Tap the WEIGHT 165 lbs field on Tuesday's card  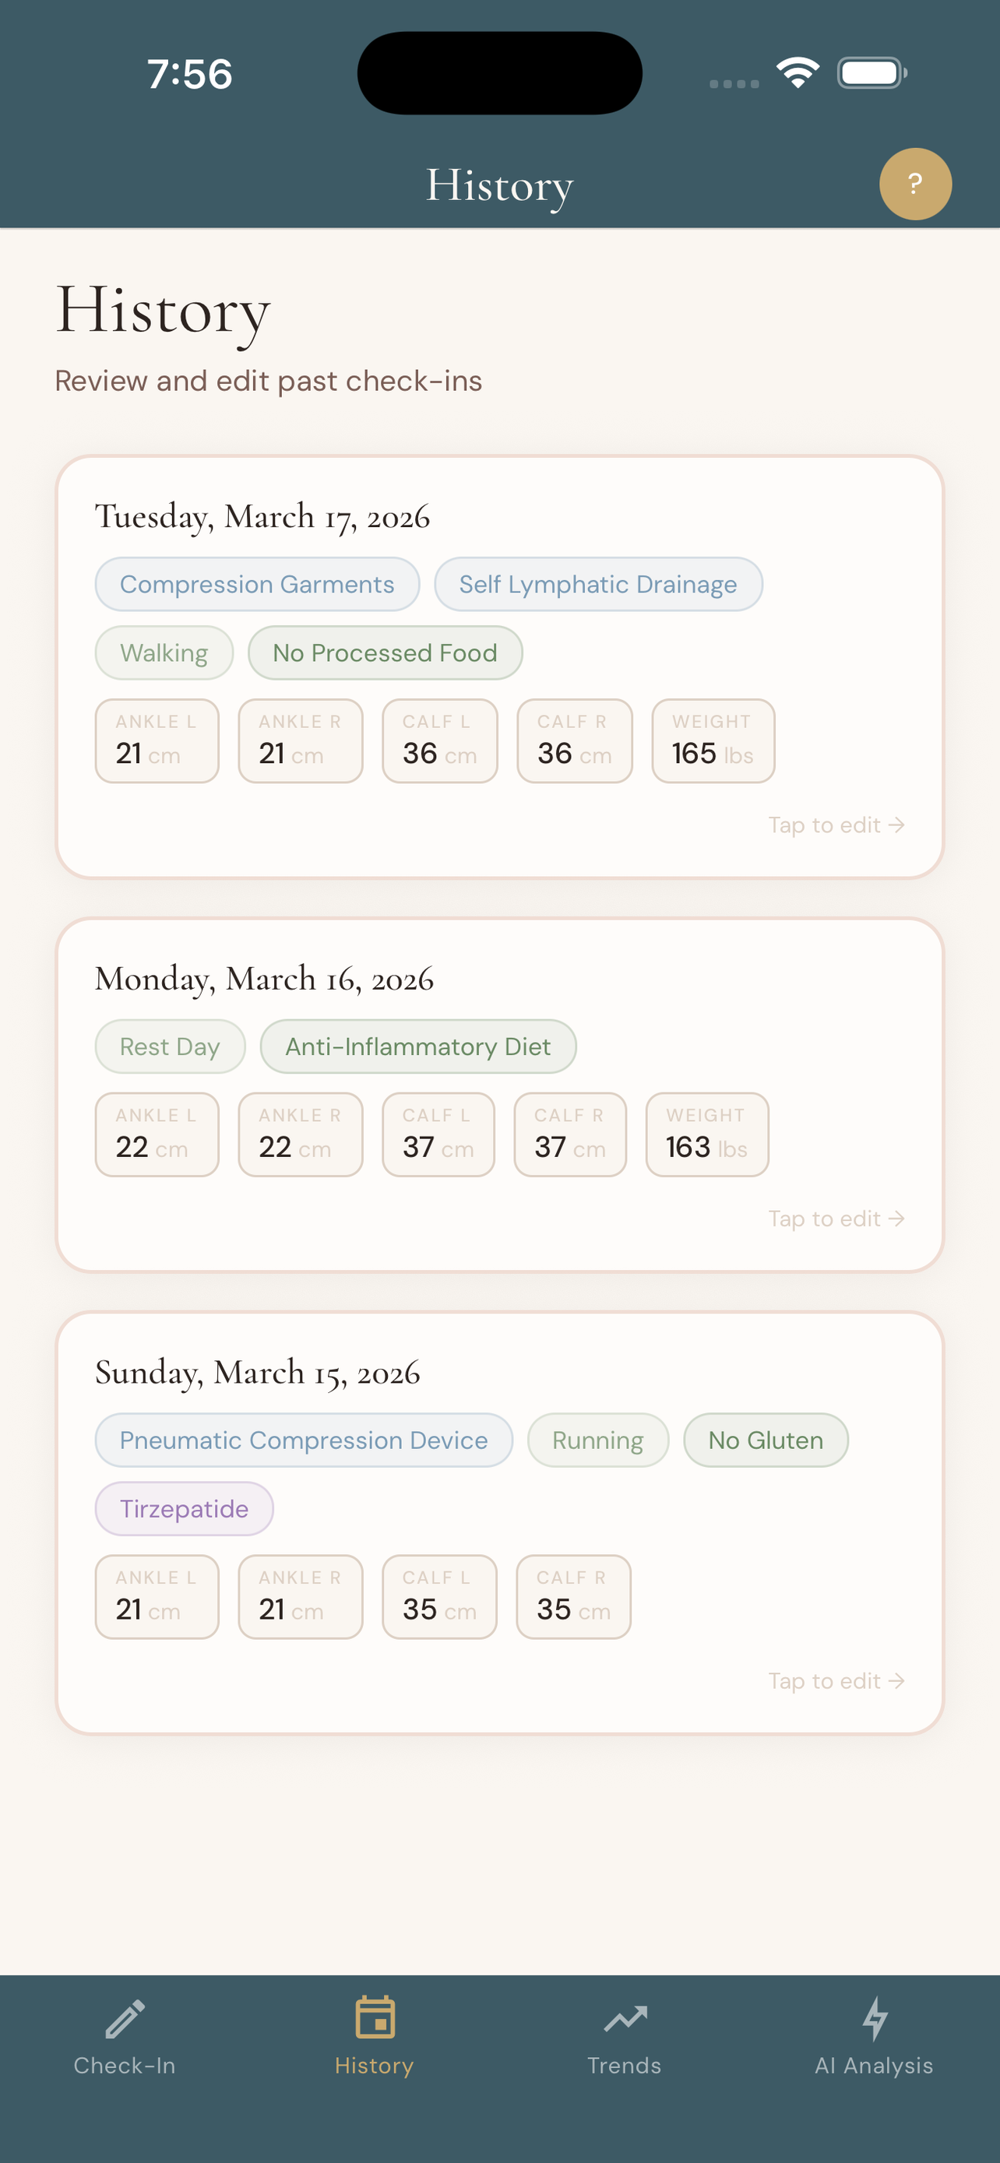(712, 740)
